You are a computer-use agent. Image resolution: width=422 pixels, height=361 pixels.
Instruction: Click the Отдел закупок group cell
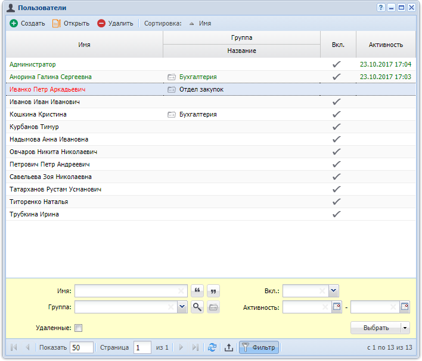pyautogui.click(x=201, y=89)
